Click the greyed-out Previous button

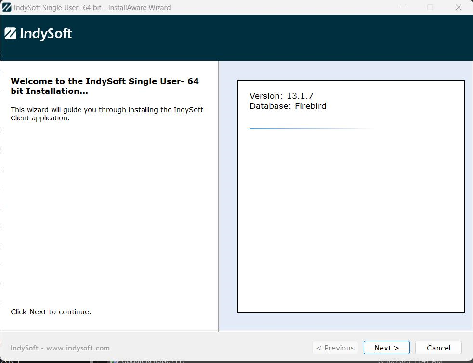[x=335, y=348]
